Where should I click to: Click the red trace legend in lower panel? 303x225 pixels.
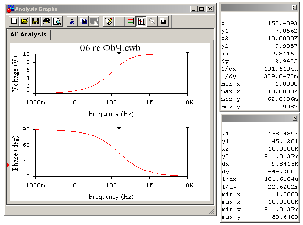[x=275, y=126]
